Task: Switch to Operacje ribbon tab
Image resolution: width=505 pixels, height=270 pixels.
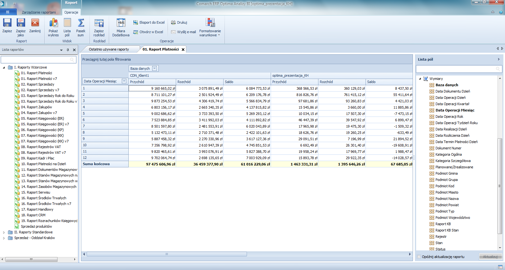Action: (71, 12)
